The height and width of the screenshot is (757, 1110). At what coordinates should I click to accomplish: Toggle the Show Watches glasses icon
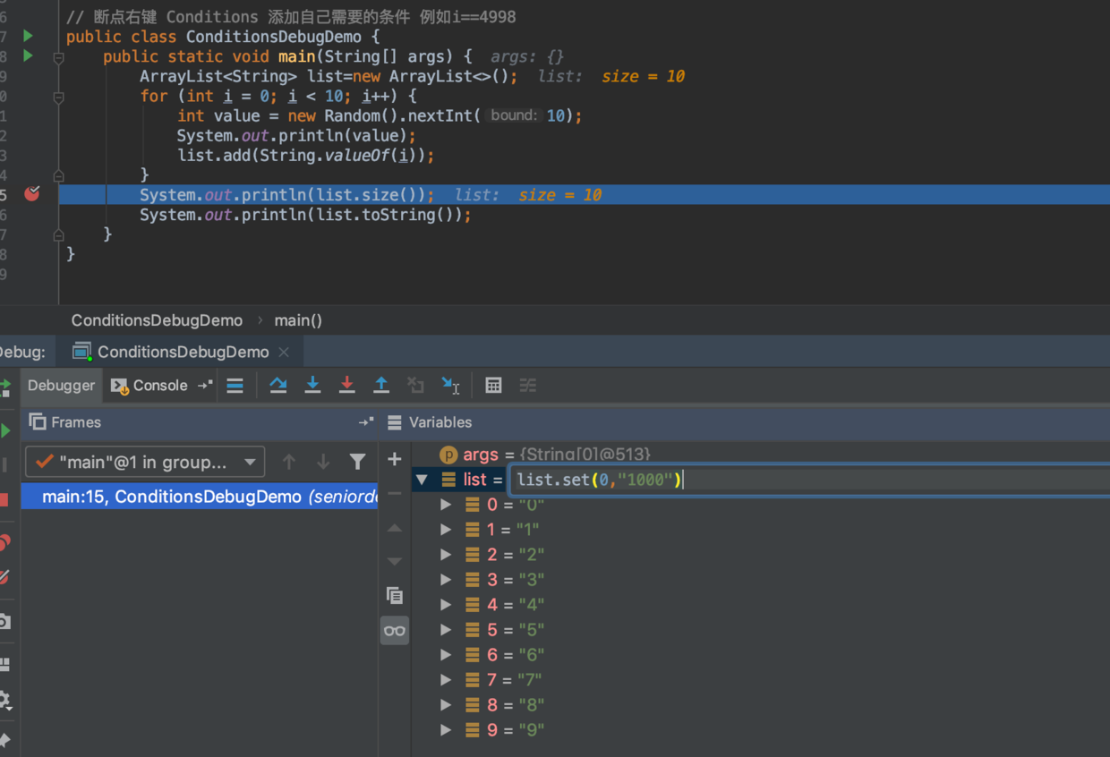(395, 631)
